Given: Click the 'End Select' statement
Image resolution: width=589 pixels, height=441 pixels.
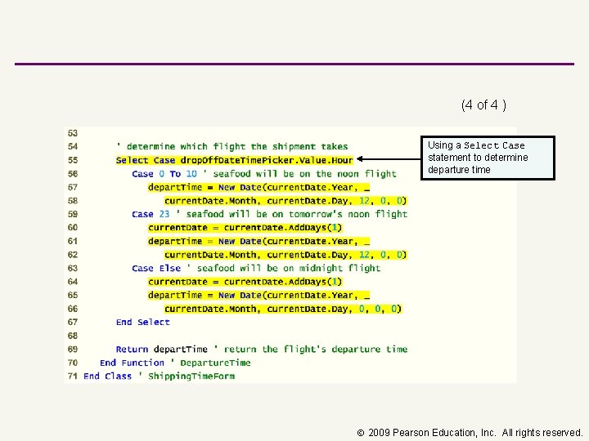Looking at the screenshot, I should [142, 322].
